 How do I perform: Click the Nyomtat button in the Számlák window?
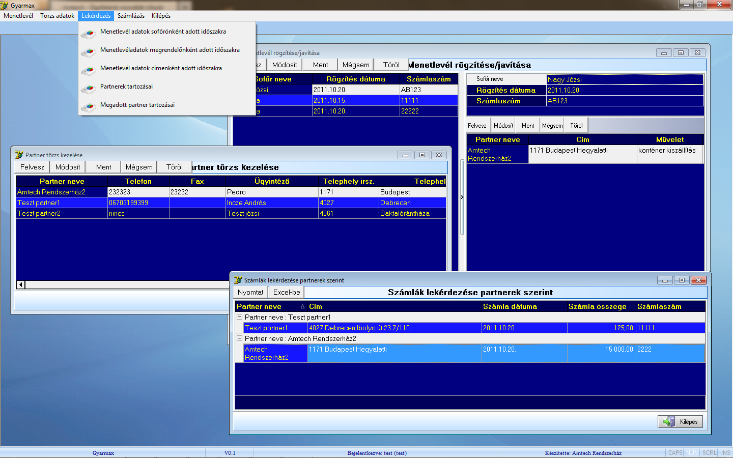coord(250,292)
